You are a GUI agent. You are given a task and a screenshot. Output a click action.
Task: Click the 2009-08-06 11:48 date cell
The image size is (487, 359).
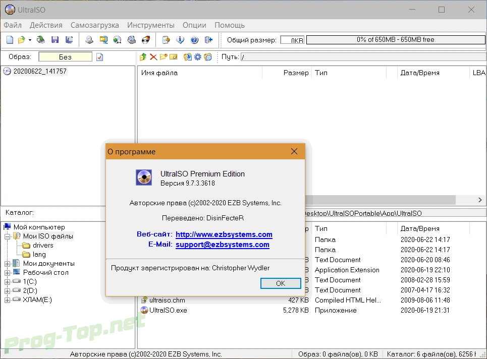425,301
